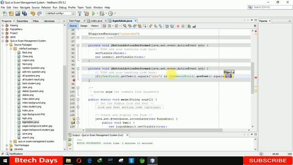Click the Open Project toolbar icon
The height and width of the screenshot is (165, 293).
[x=18, y=13]
